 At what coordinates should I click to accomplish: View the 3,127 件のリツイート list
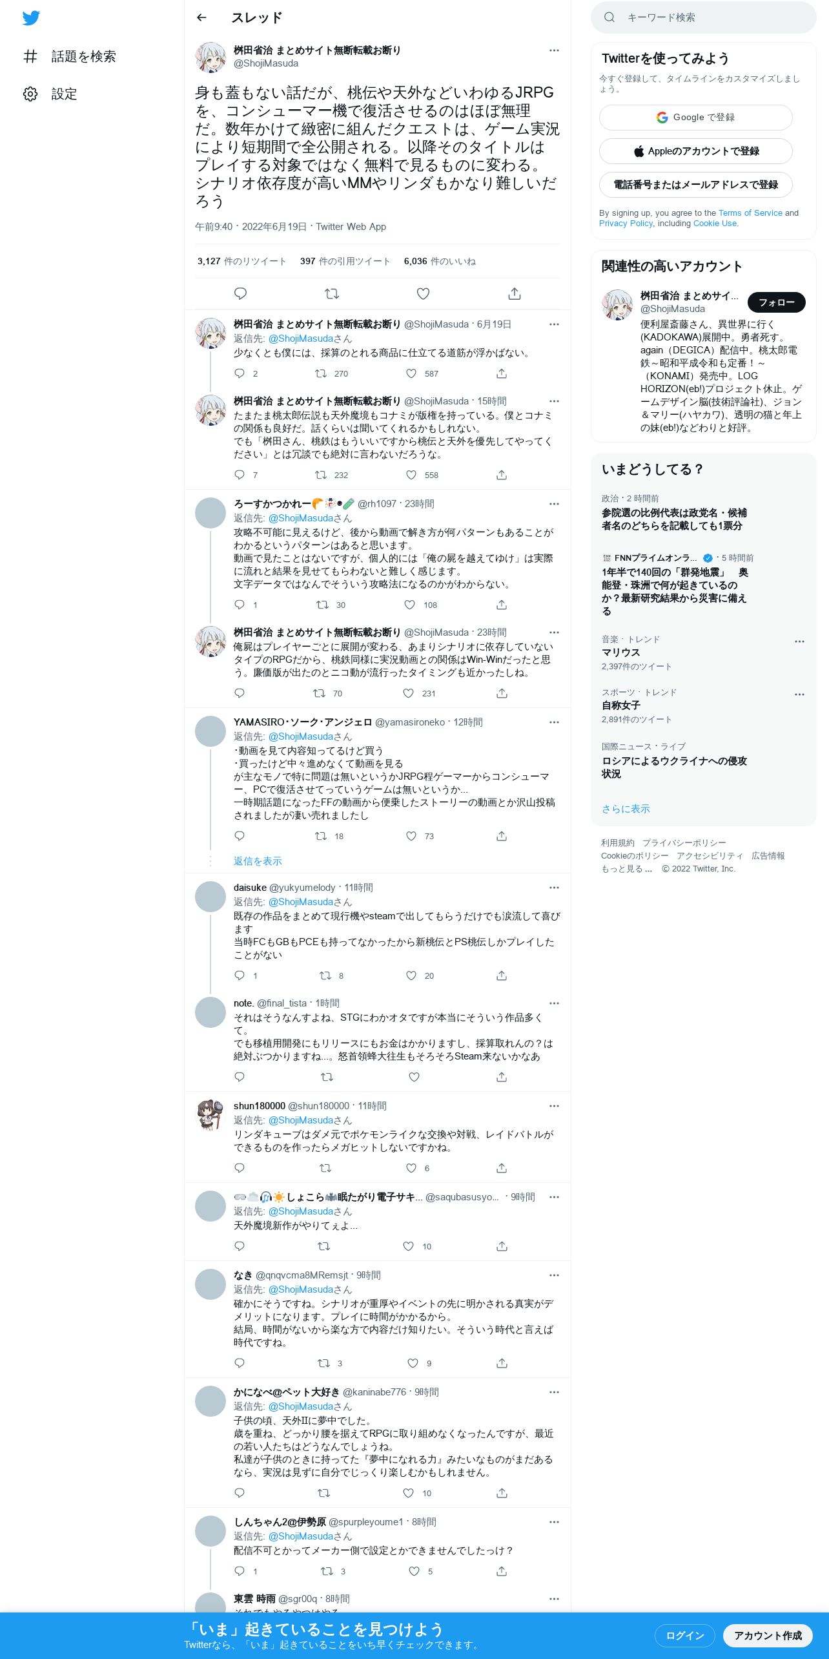241,262
